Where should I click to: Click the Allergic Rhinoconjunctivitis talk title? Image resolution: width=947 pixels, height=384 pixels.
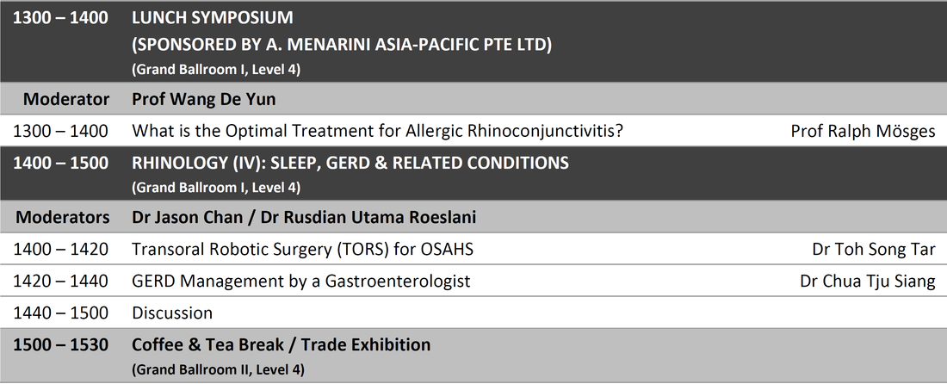377,130
